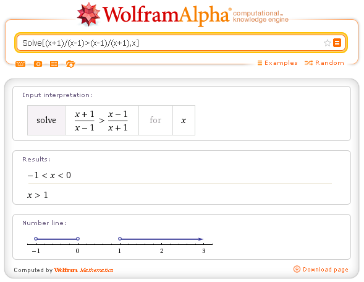Open the extended keyboard icon
Image resolution: width=364 pixels, height=282 pixels.
[x=20, y=64]
